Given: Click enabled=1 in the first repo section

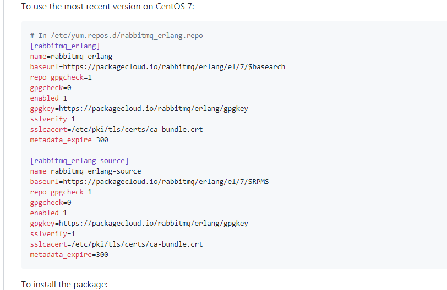Looking at the screenshot, I should click(x=48, y=98).
